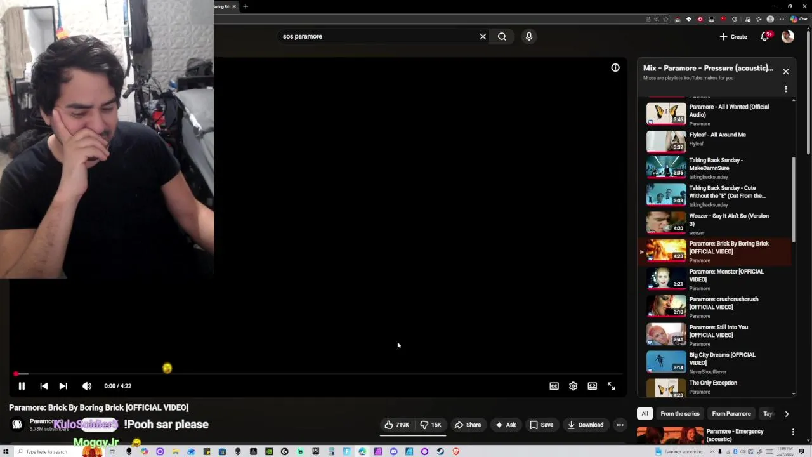Show more filter chips with arrow

tap(787, 414)
